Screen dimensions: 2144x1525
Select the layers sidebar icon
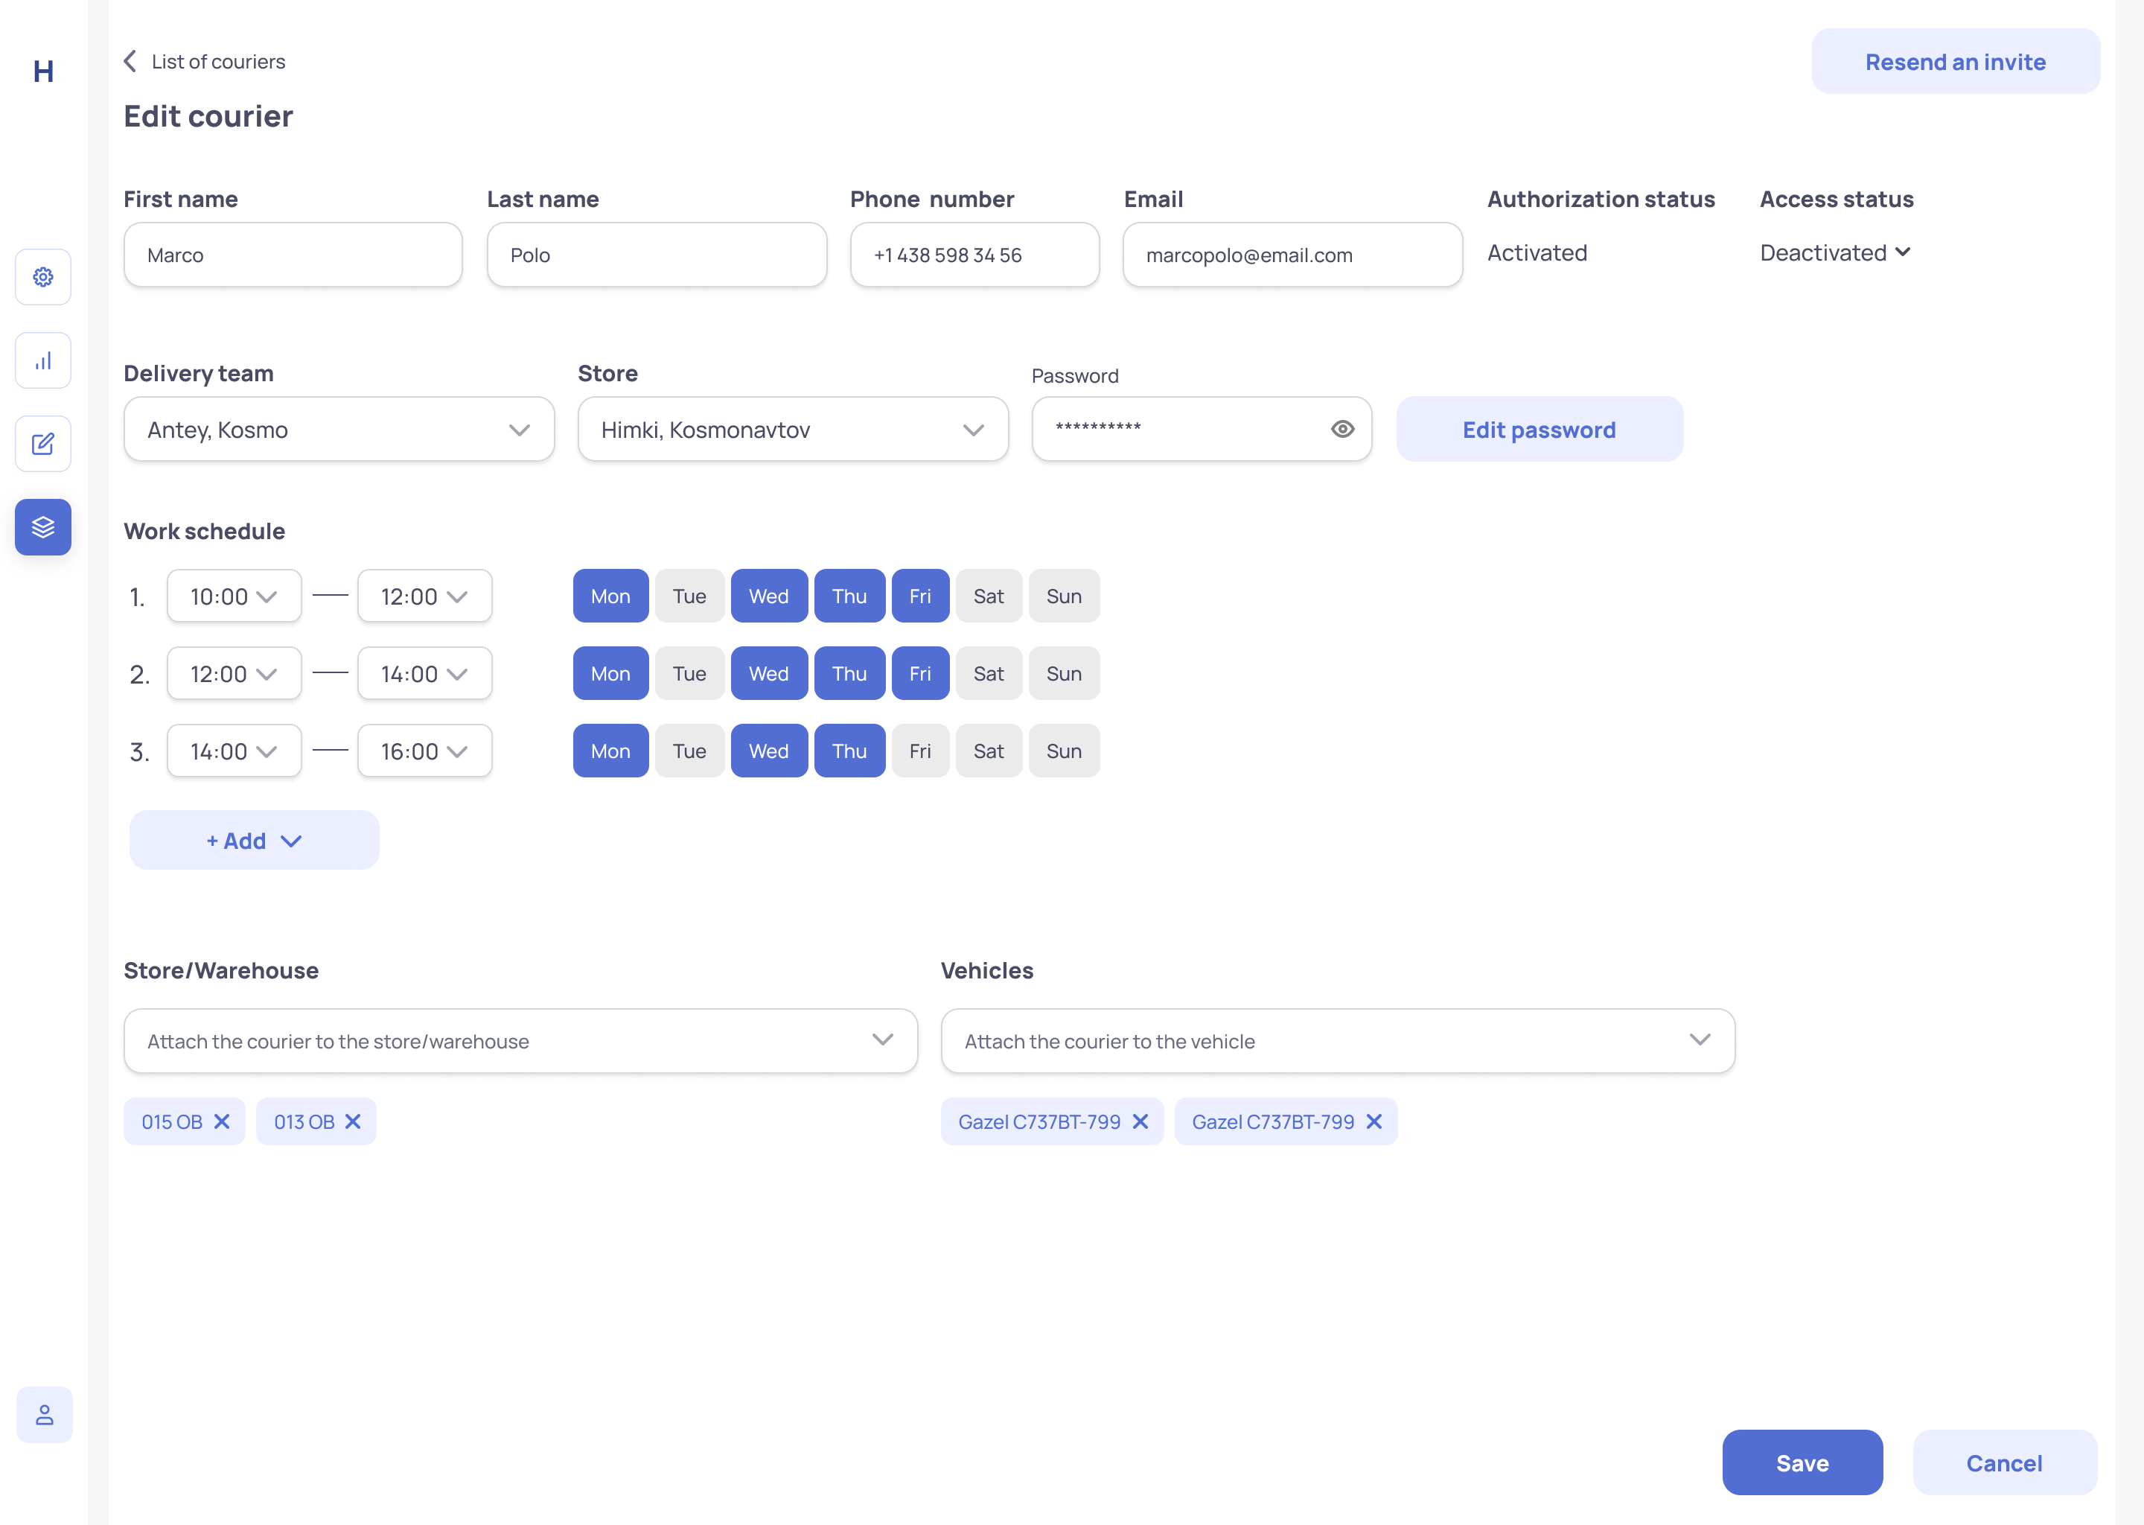point(43,526)
